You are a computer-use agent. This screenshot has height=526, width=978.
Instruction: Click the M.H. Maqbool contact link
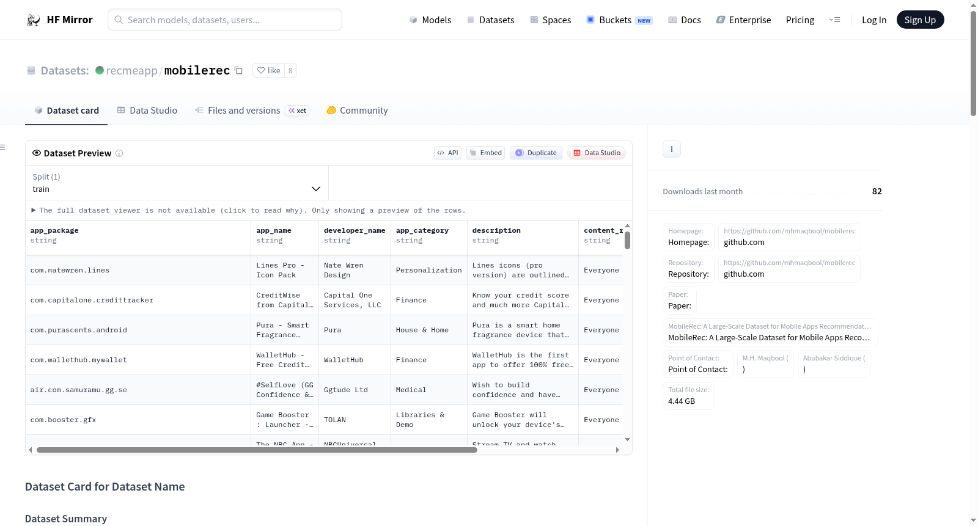click(765, 364)
